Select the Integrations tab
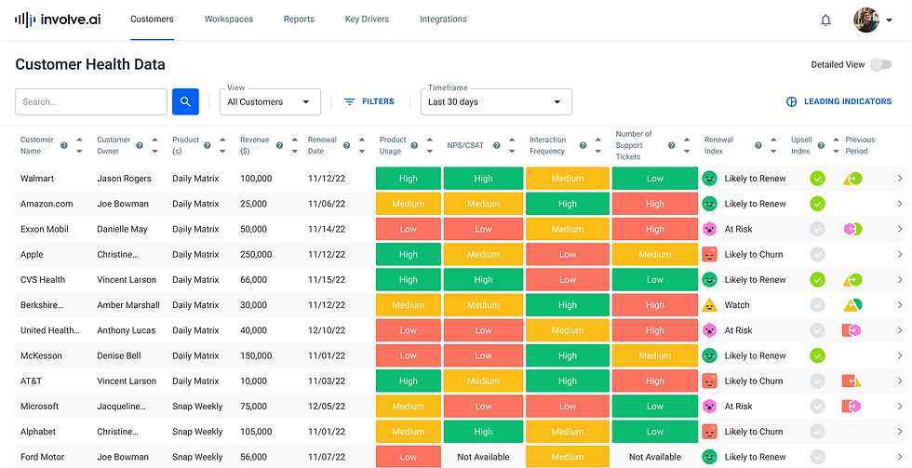The height and width of the screenshot is (468, 912). (443, 20)
